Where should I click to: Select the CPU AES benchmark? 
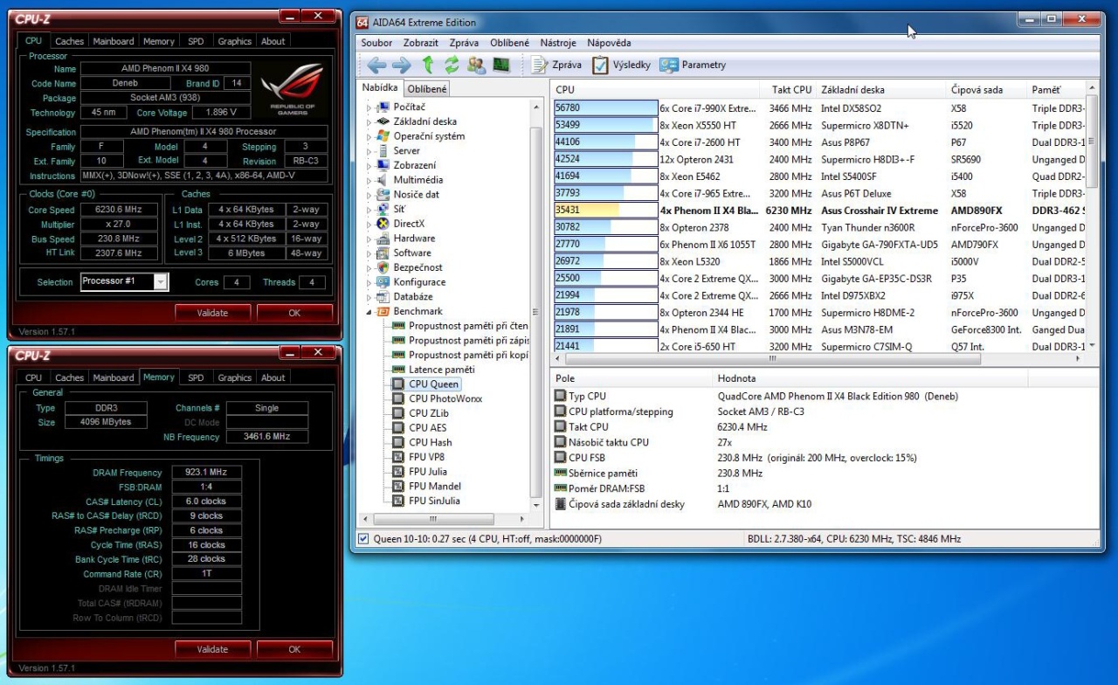(x=427, y=427)
